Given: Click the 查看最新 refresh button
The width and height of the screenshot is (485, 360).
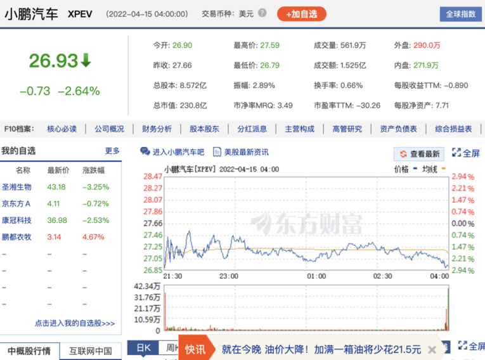Looking at the screenshot, I should [x=419, y=154].
